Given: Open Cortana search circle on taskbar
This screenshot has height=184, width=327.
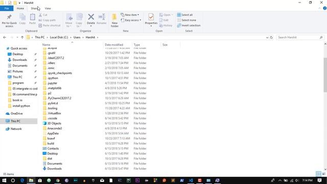Looking at the screenshot, I should [13, 180].
